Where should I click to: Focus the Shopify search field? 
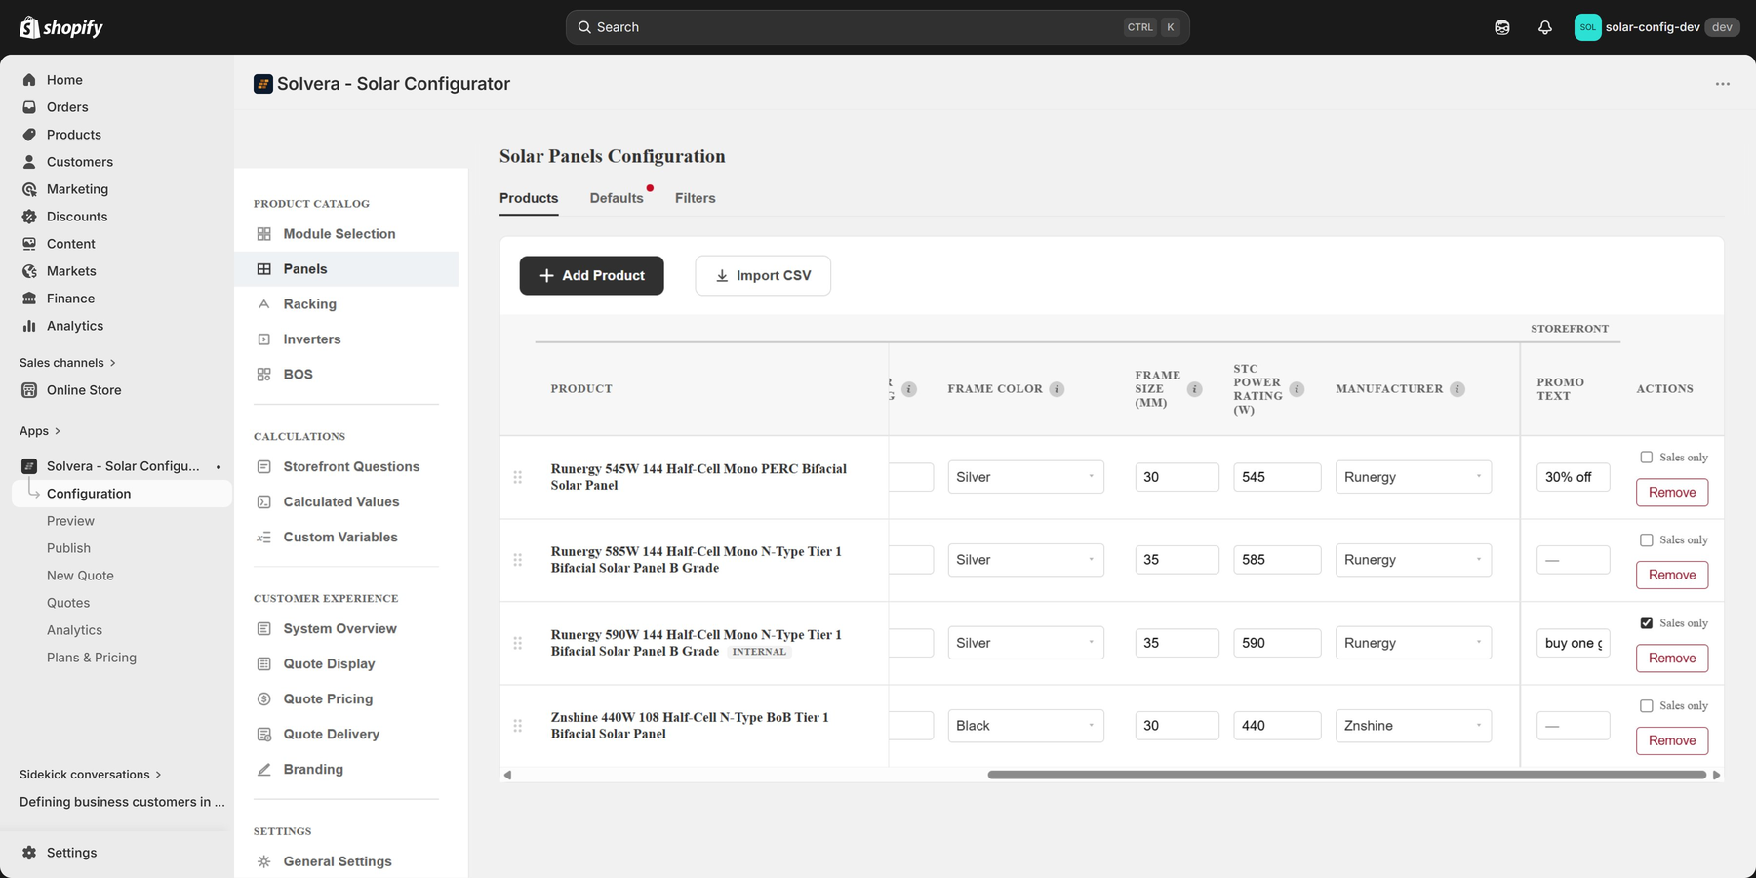click(877, 27)
